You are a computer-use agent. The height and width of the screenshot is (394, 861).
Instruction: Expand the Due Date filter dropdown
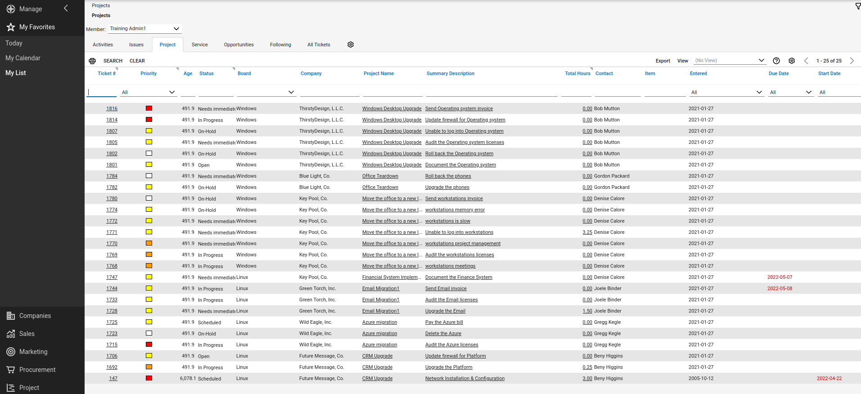tap(809, 92)
